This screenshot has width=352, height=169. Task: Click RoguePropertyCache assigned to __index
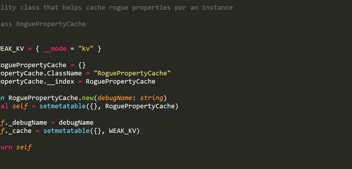(x=120, y=81)
